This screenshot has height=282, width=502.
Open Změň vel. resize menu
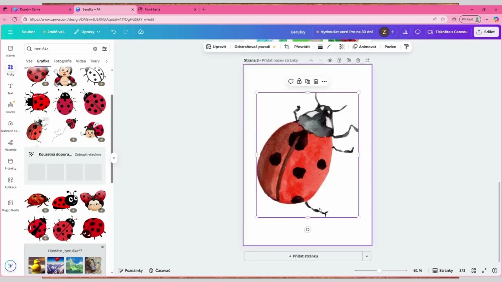pos(54,32)
